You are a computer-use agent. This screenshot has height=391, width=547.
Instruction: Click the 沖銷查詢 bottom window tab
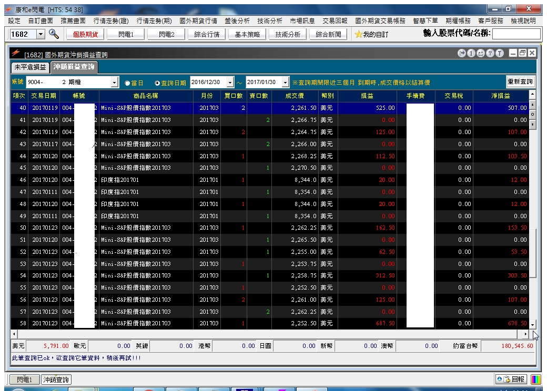pyautogui.click(x=56, y=379)
